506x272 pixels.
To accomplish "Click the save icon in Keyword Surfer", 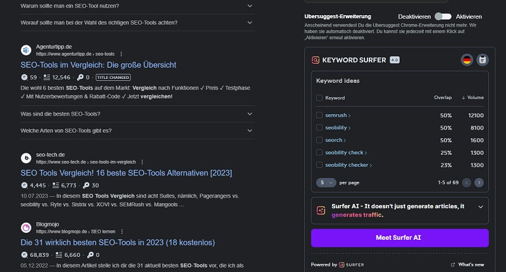I will 483,60.
